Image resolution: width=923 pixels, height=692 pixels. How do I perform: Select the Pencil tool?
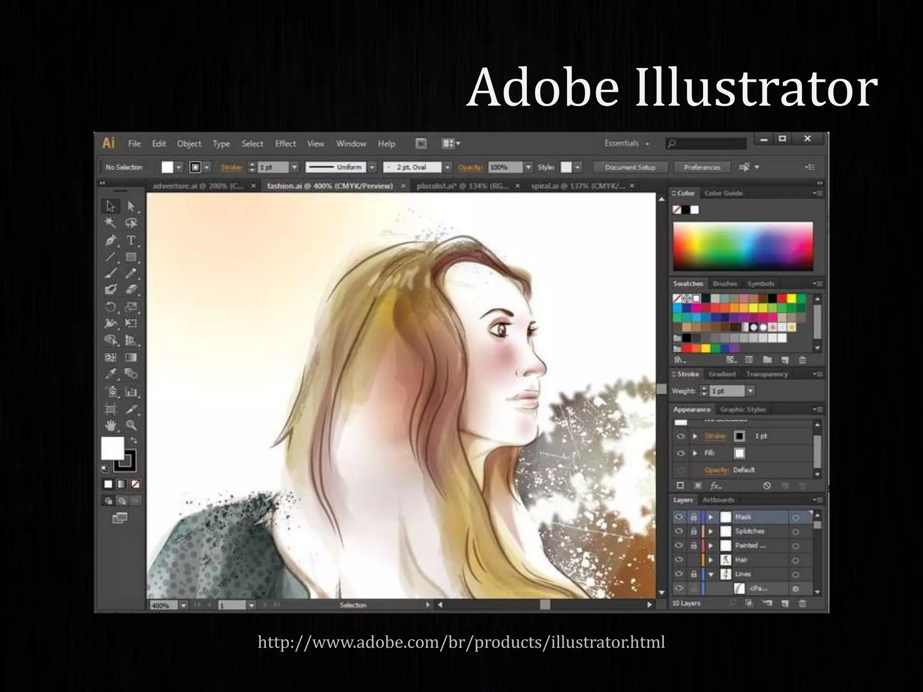[131, 273]
